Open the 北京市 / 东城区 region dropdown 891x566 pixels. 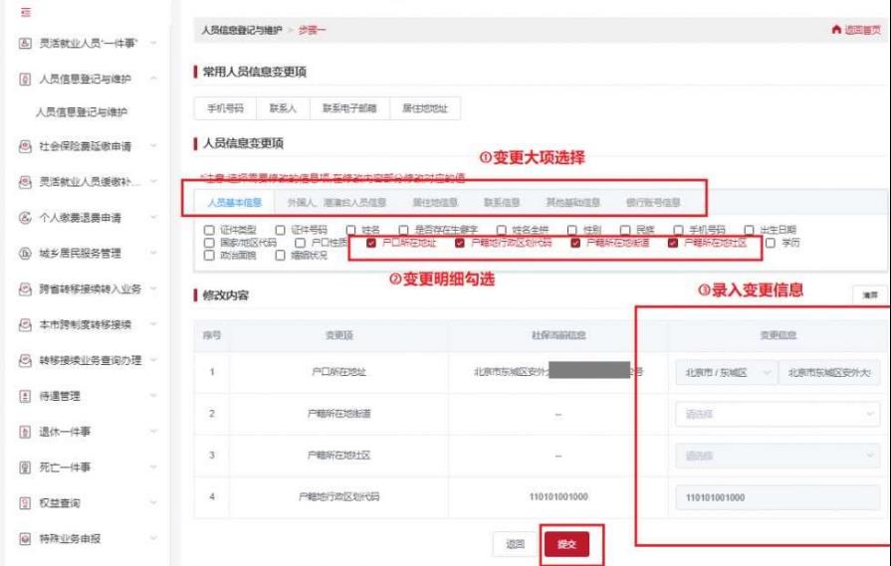(724, 372)
